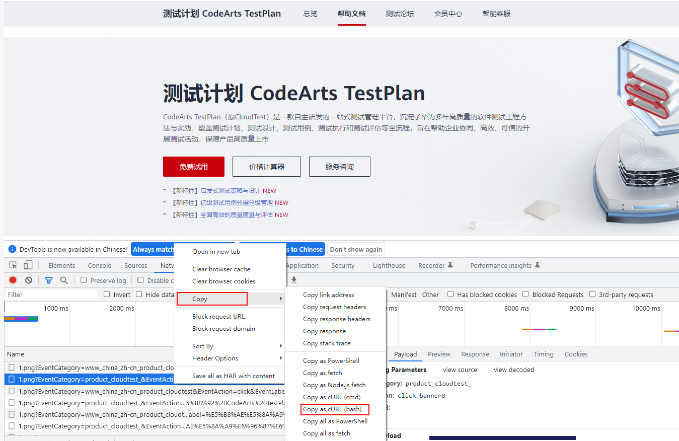
Task: Click inside the network Filter input field
Action: click(50, 294)
